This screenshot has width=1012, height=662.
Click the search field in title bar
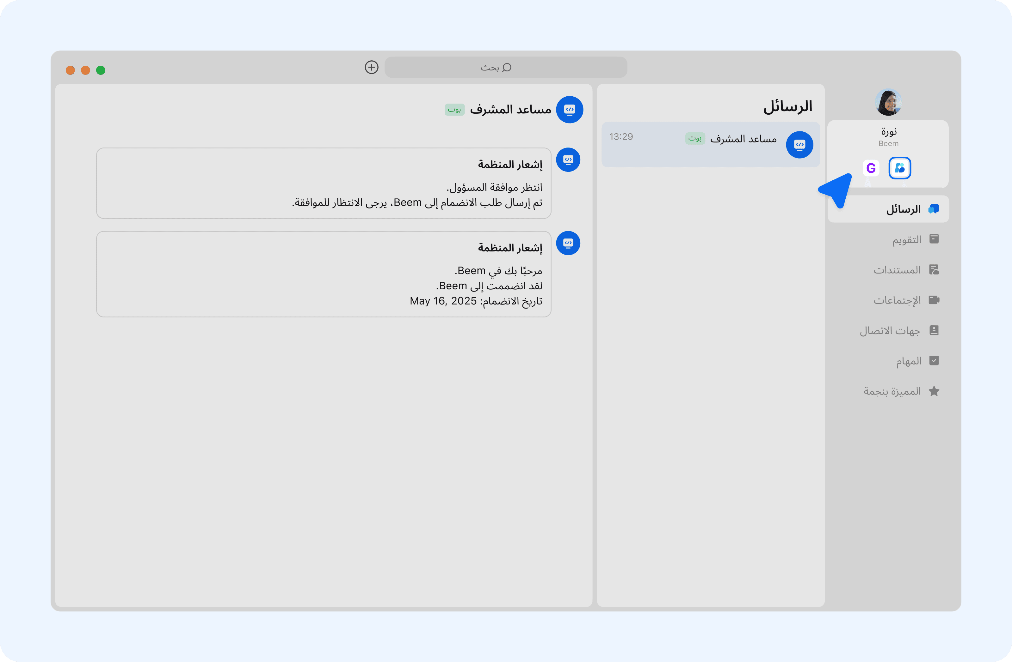(506, 67)
